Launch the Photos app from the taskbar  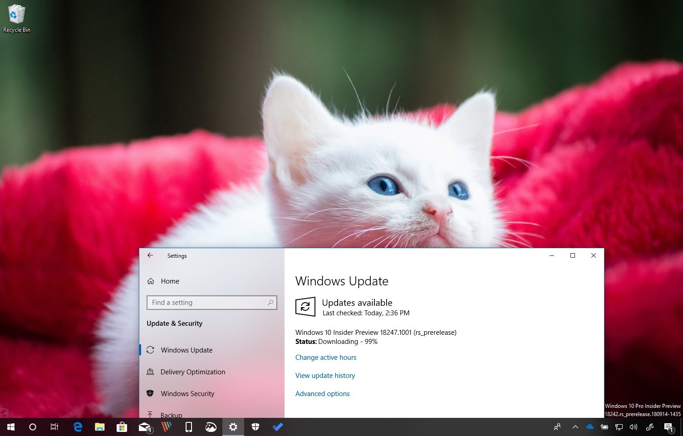click(x=211, y=426)
